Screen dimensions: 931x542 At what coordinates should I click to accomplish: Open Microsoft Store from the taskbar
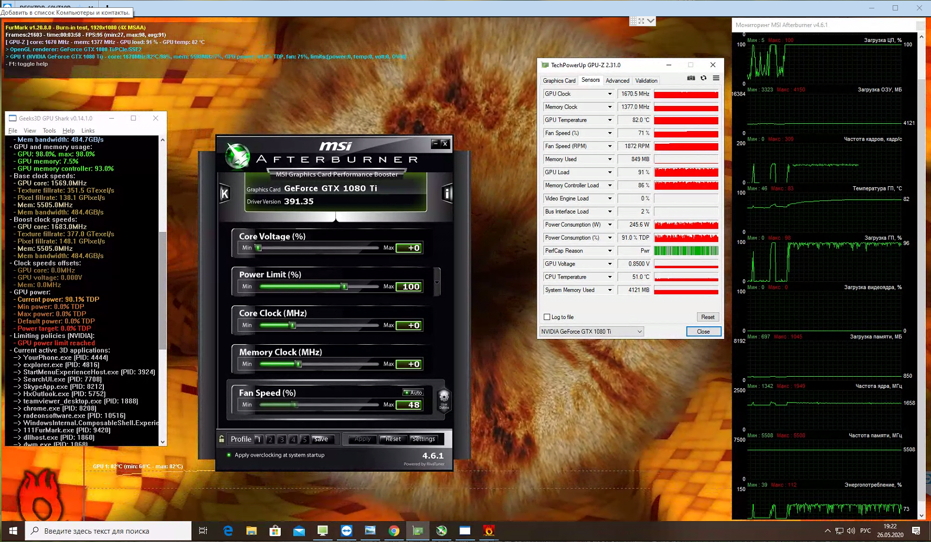275,531
